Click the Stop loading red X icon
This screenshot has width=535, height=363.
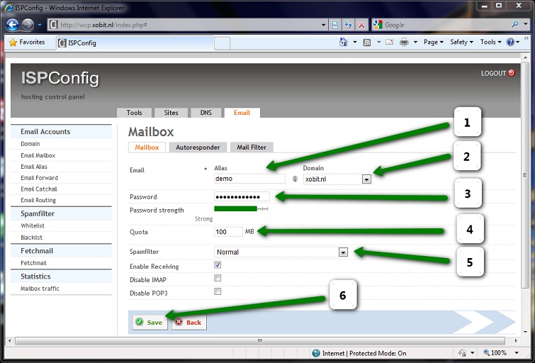coord(361,24)
